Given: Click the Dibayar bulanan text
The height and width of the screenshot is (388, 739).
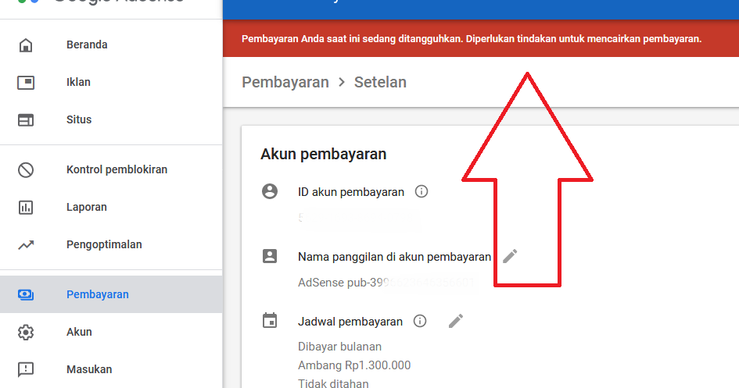Looking at the screenshot, I should tap(340, 347).
